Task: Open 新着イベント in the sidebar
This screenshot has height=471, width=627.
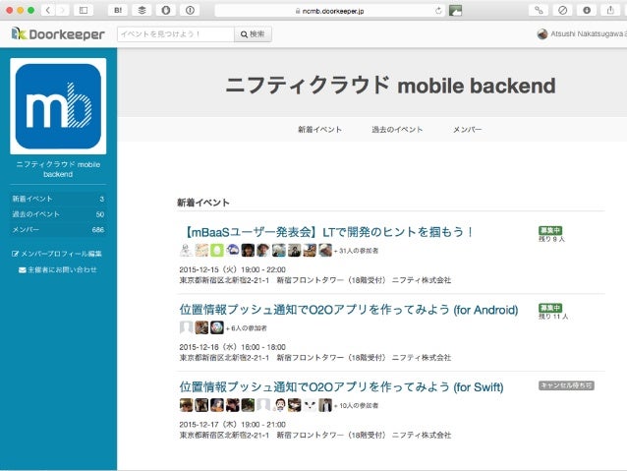Action: tap(58, 199)
